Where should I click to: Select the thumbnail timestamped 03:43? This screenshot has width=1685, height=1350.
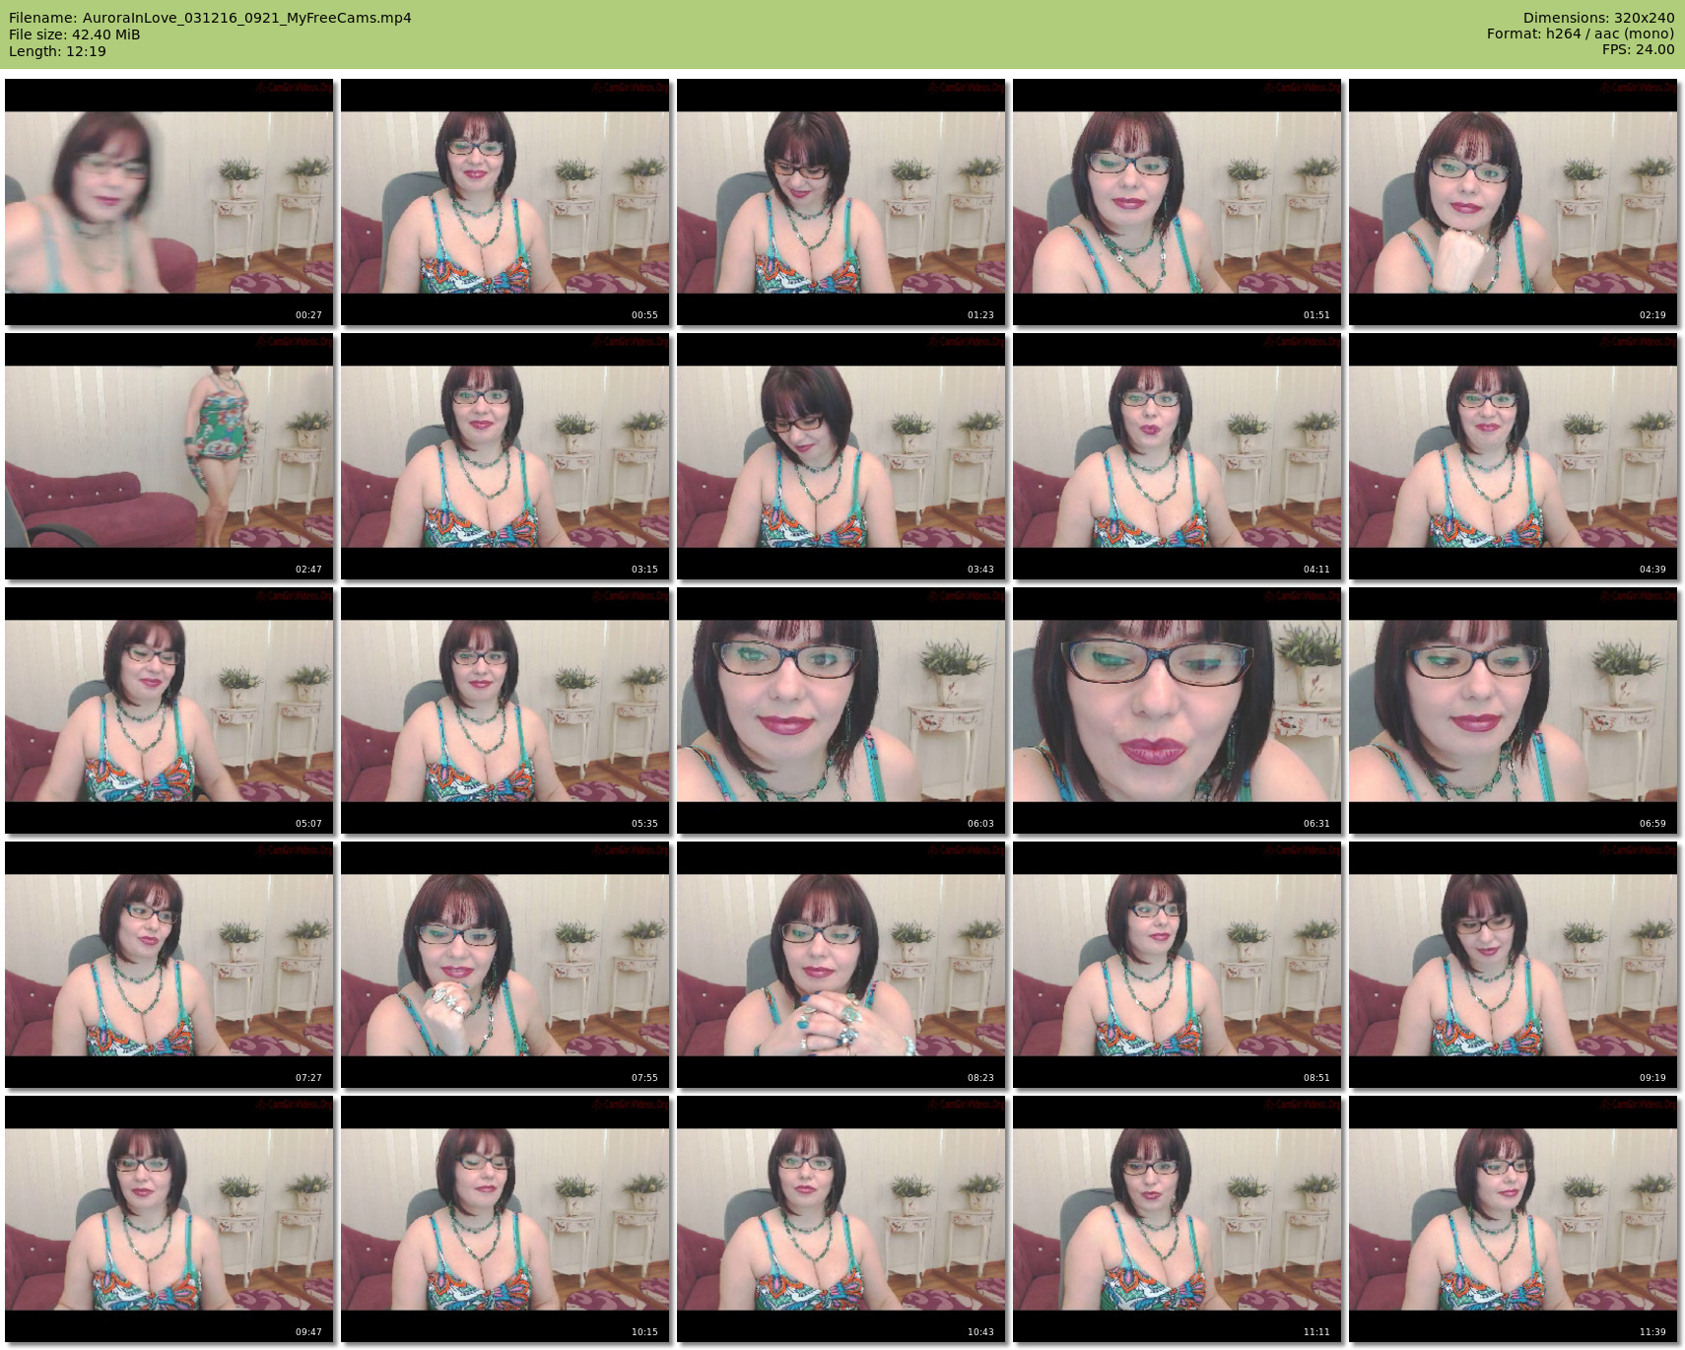841,456
